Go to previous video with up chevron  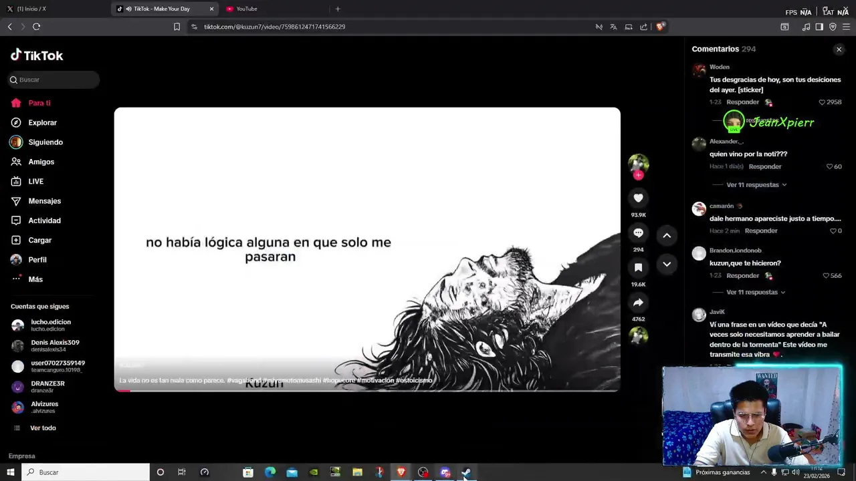[667, 235]
